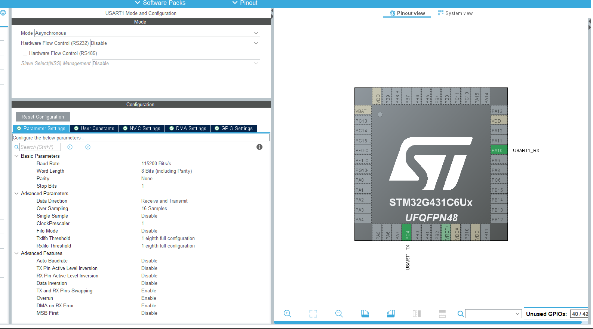
Task: Click the best fit frame icon
Action: (x=313, y=314)
